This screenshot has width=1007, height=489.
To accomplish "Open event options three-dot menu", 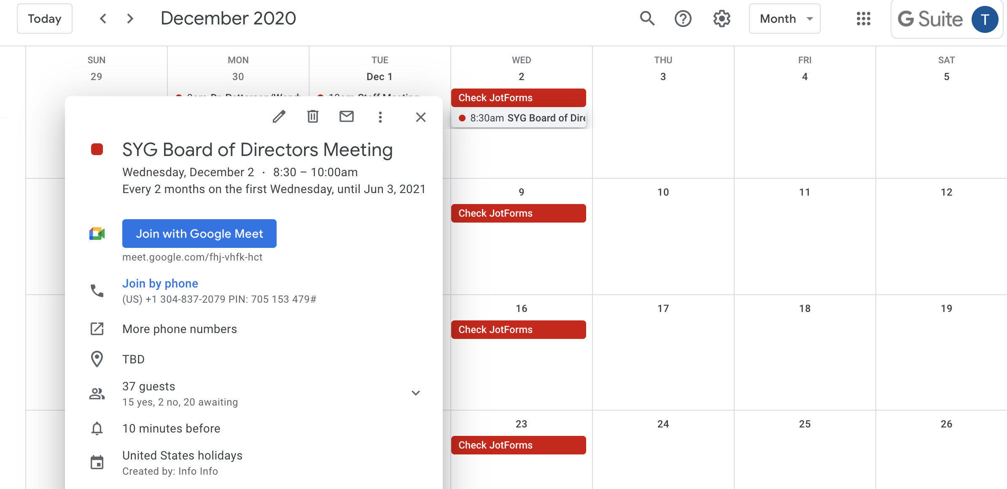I will (x=380, y=117).
